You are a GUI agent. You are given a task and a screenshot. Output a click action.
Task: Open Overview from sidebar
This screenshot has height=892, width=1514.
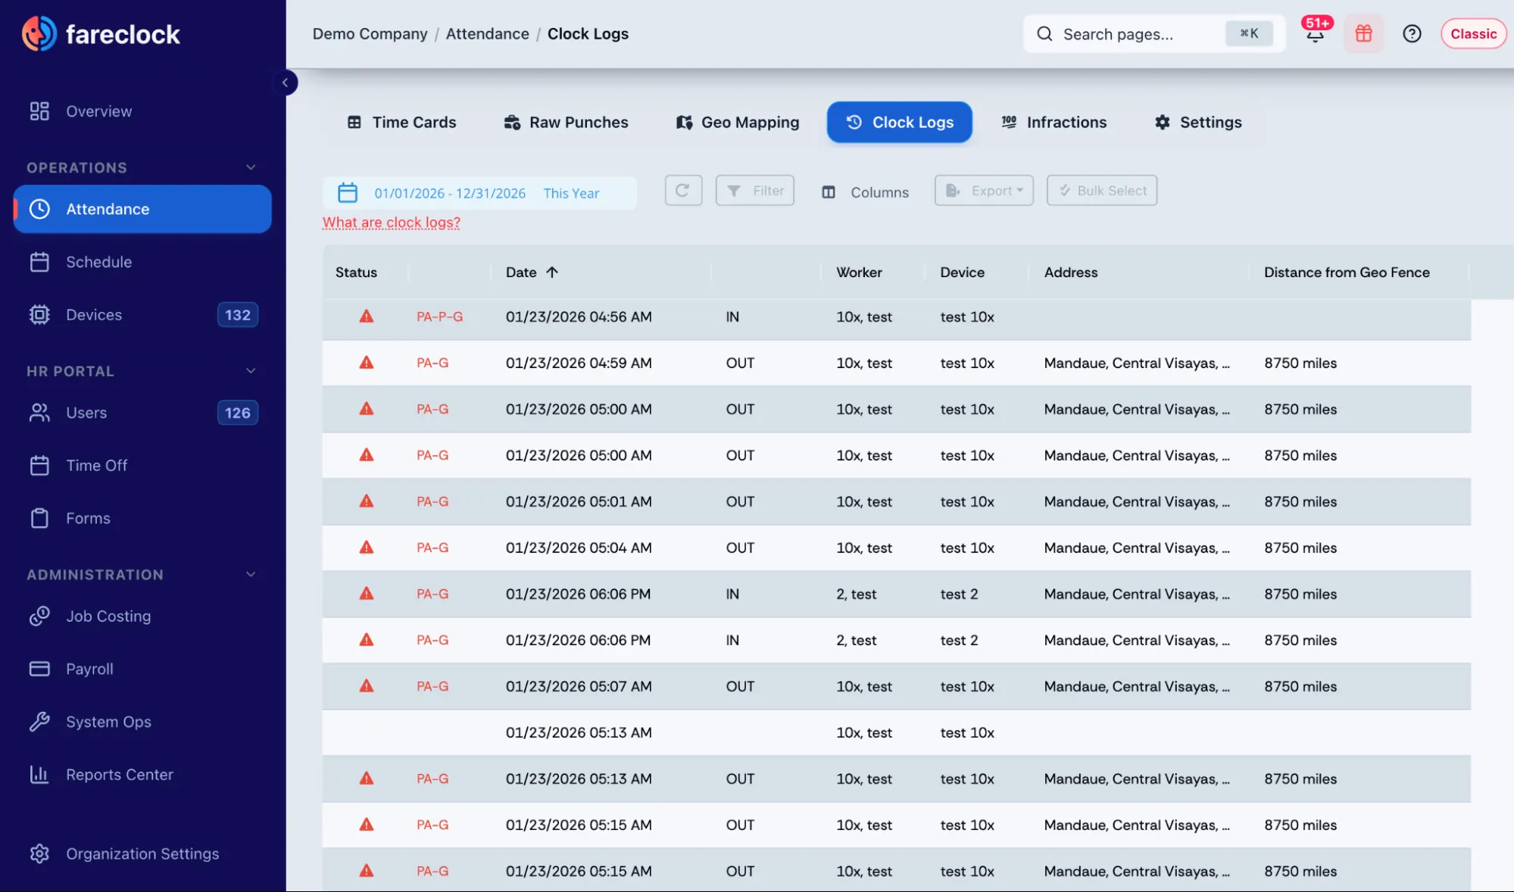142,111
